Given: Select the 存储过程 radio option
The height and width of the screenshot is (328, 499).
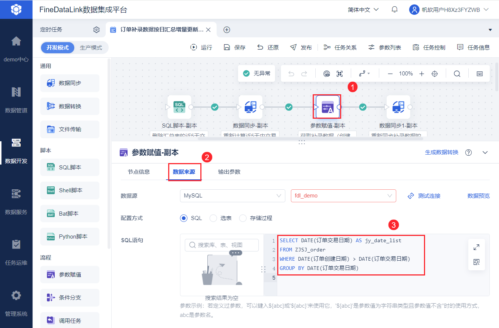Looking at the screenshot, I should pos(243,218).
